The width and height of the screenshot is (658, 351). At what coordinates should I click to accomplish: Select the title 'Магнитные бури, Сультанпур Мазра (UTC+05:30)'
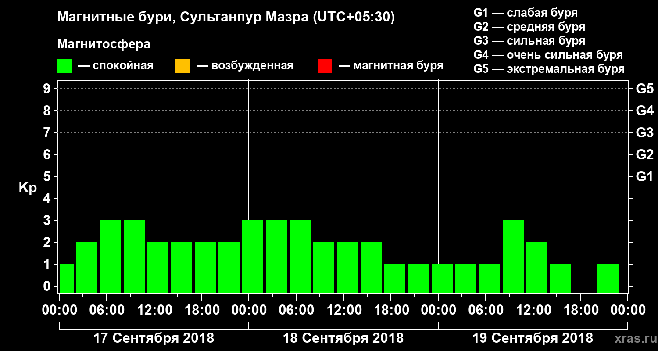pyautogui.click(x=226, y=18)
